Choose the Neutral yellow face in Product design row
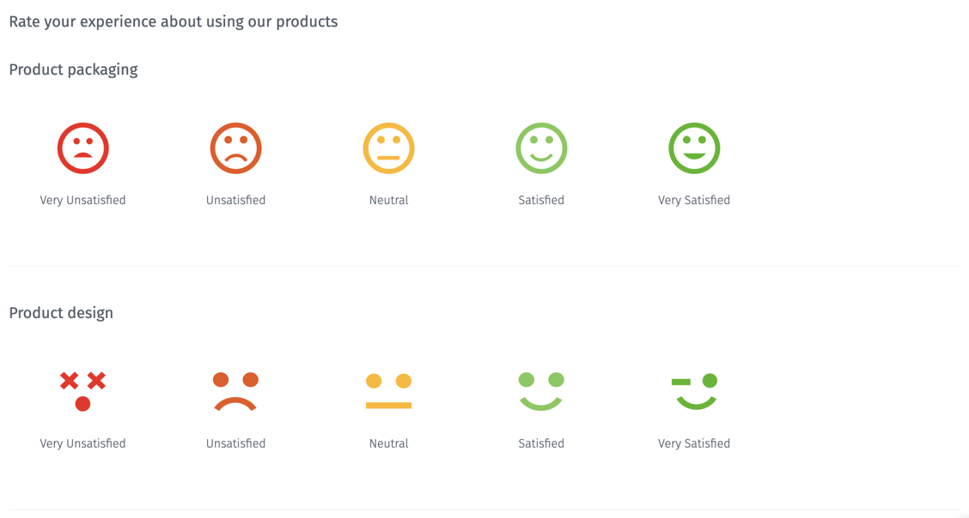Viewport: 969px width, 518px height. pos(388,388)
